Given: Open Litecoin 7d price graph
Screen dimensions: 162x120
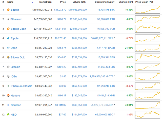Looking at the screenshot, I should pyautogui.click(x=148, y=67).
